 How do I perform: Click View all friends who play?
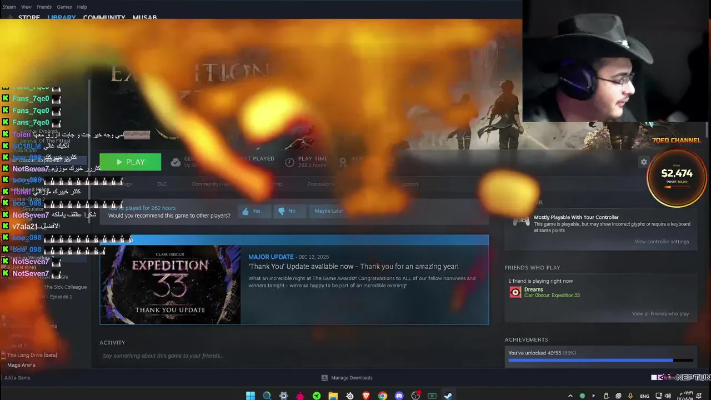(660, 314)
